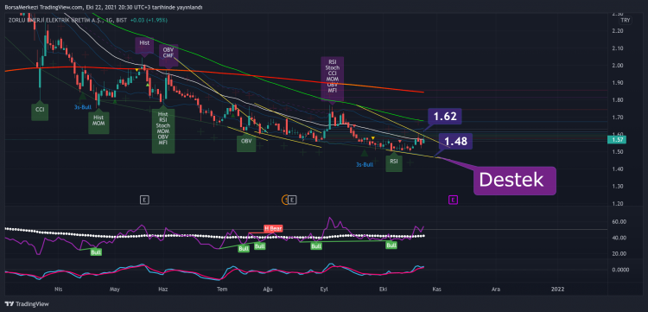Image resolution: width=648 pixels, height=312 pixels.
Task: Select the green RSI-only signal label
Action: point(394,163)
